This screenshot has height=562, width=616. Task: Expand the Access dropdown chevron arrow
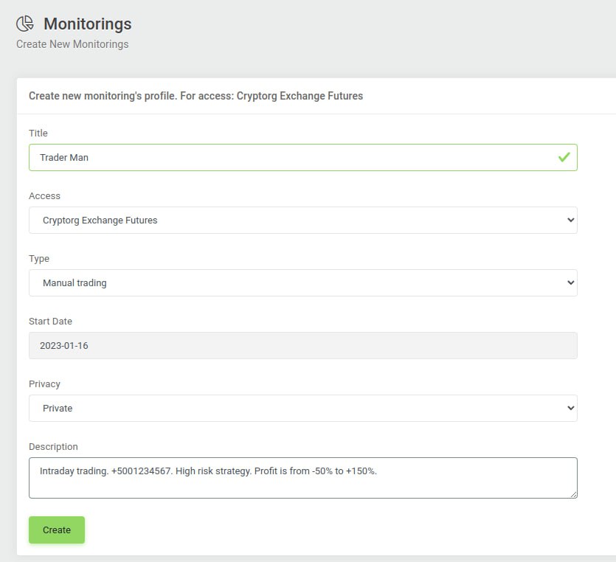(x=571, y=220)
